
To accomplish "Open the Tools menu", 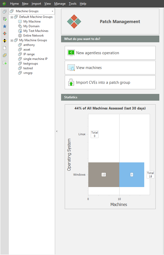I will 73,4.
